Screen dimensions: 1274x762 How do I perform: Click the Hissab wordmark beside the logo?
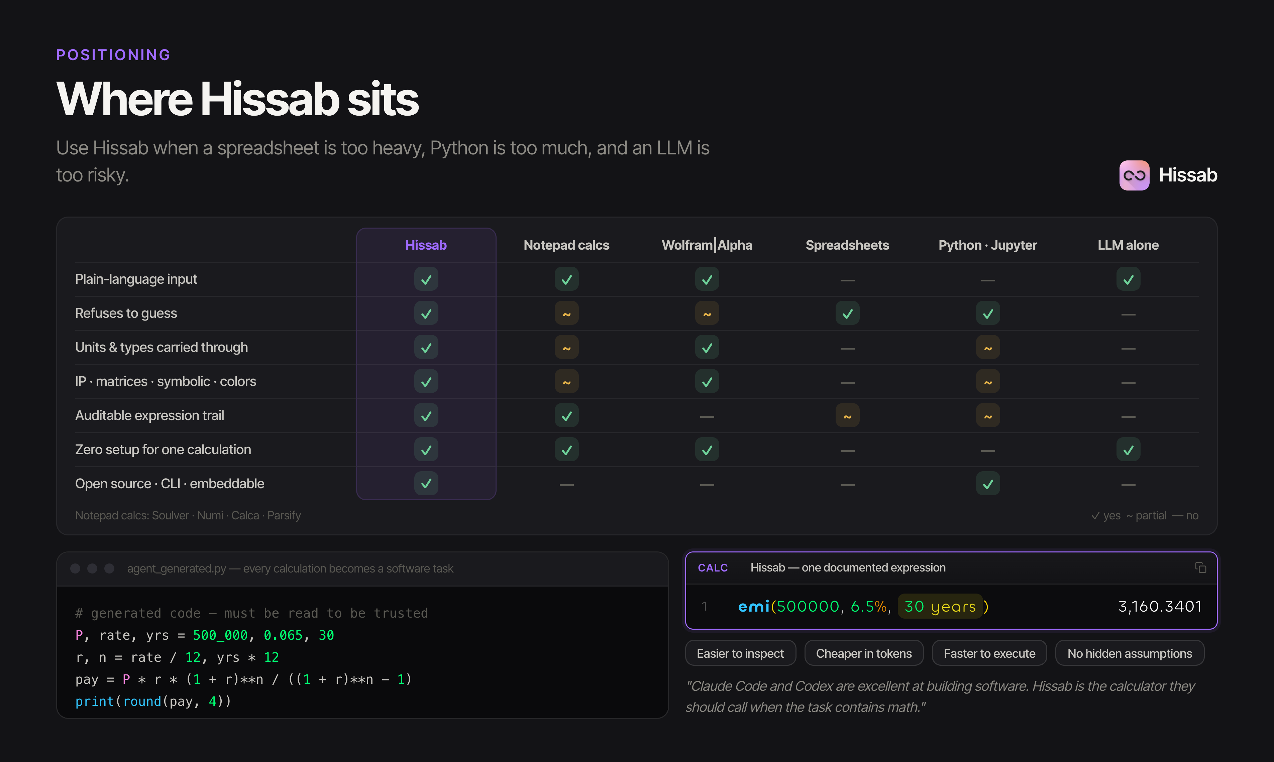point(1188,175)
